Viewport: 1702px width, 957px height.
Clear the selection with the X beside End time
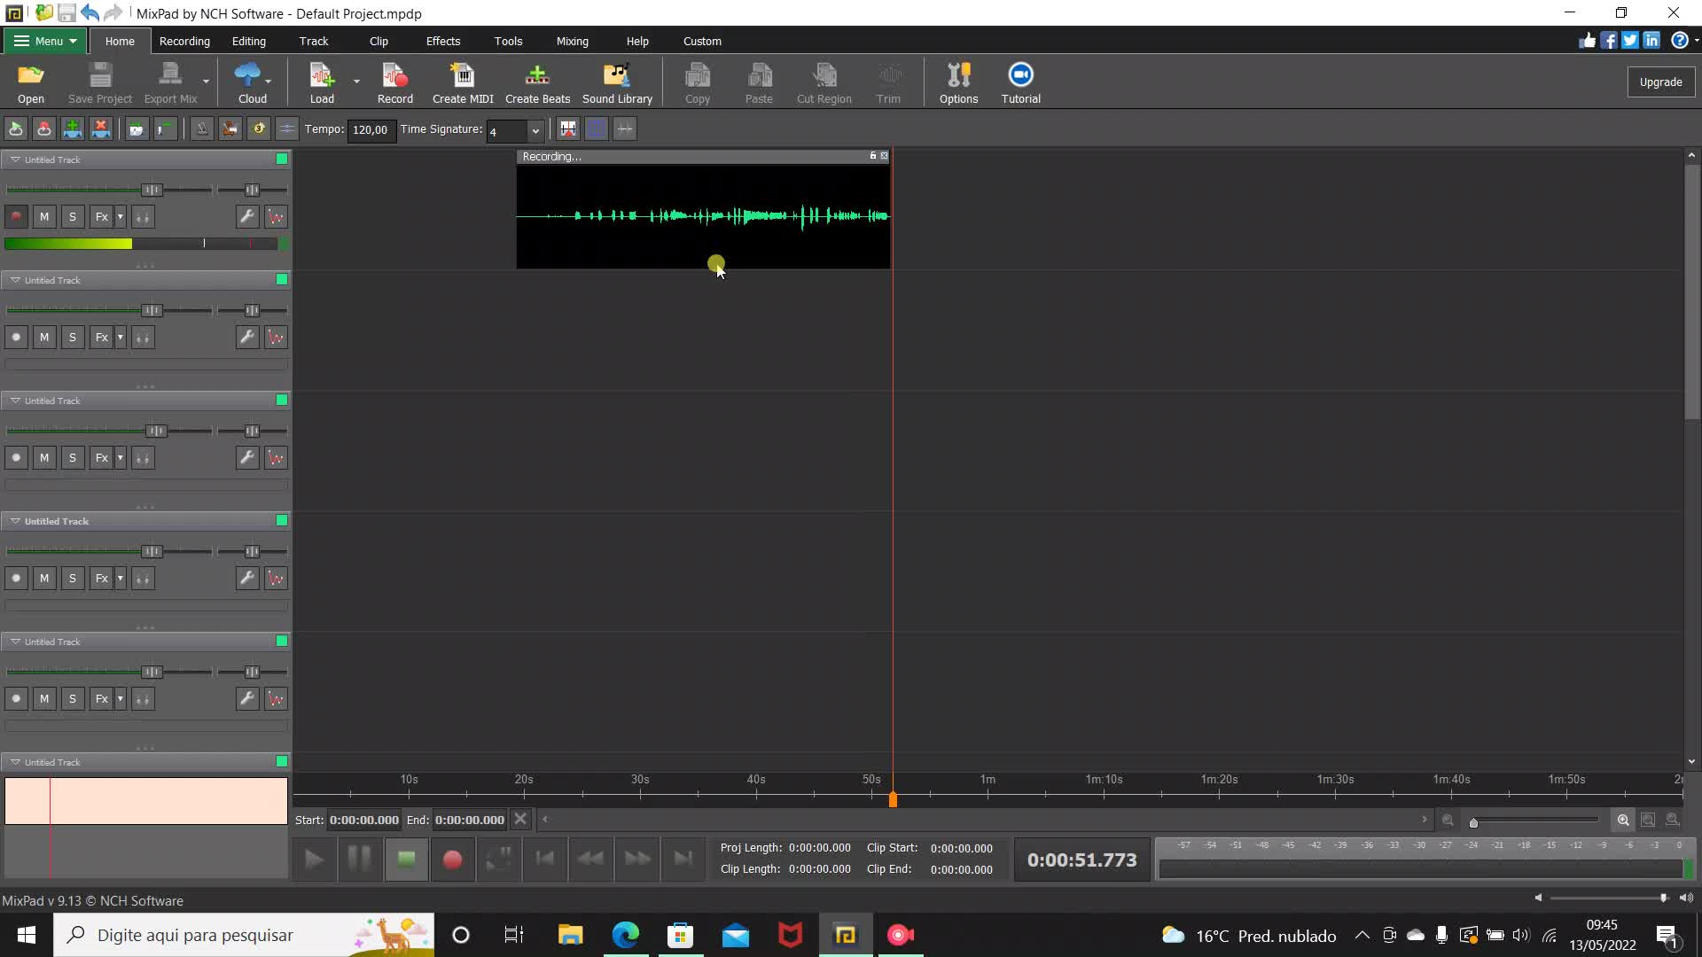(520, 820)
